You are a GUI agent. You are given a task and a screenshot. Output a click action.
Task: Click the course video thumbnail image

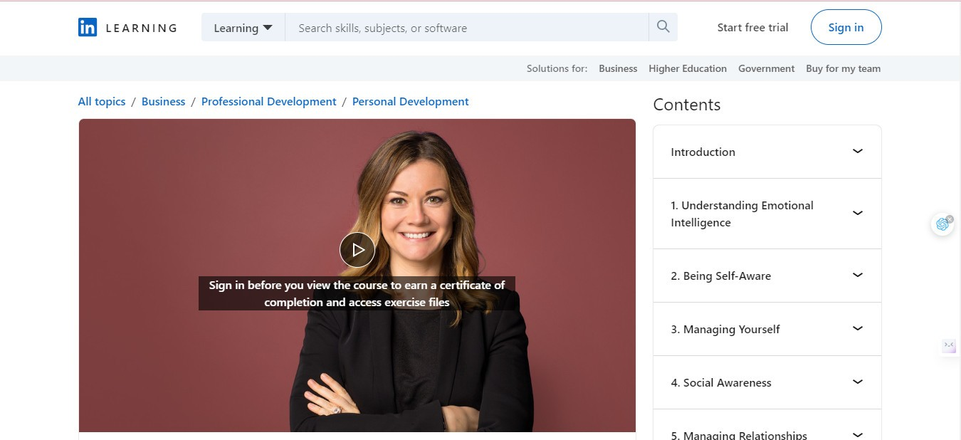pyautogui.click(x=357, y=276)
